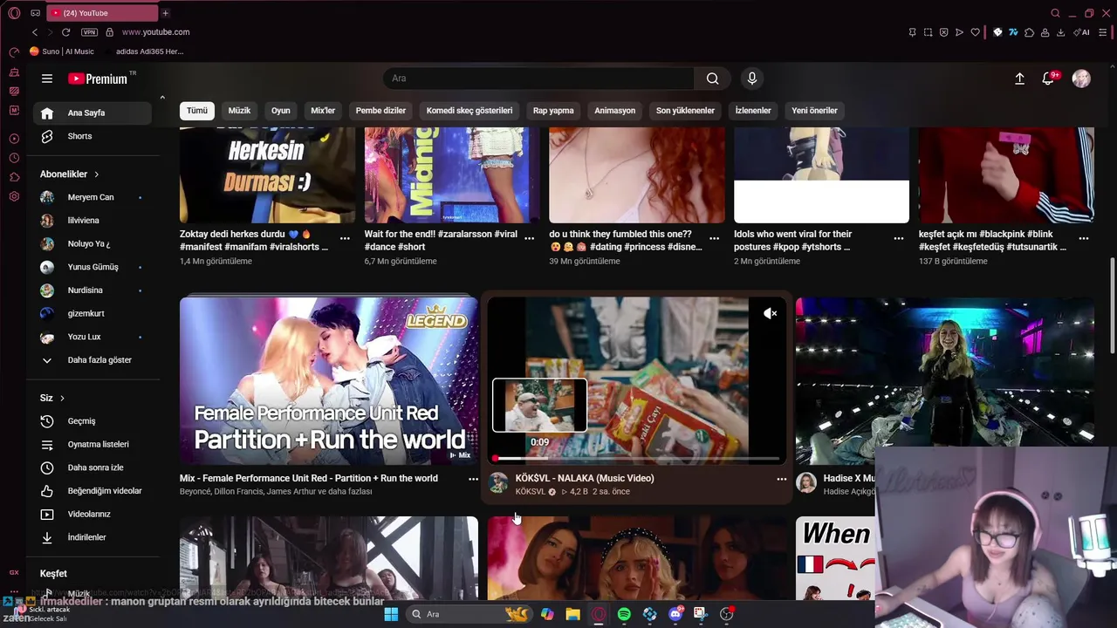The height and width of the screenshot is (628, 1117).
Task: Select the Rap yapma chip
Action: (x=553, y=111)
